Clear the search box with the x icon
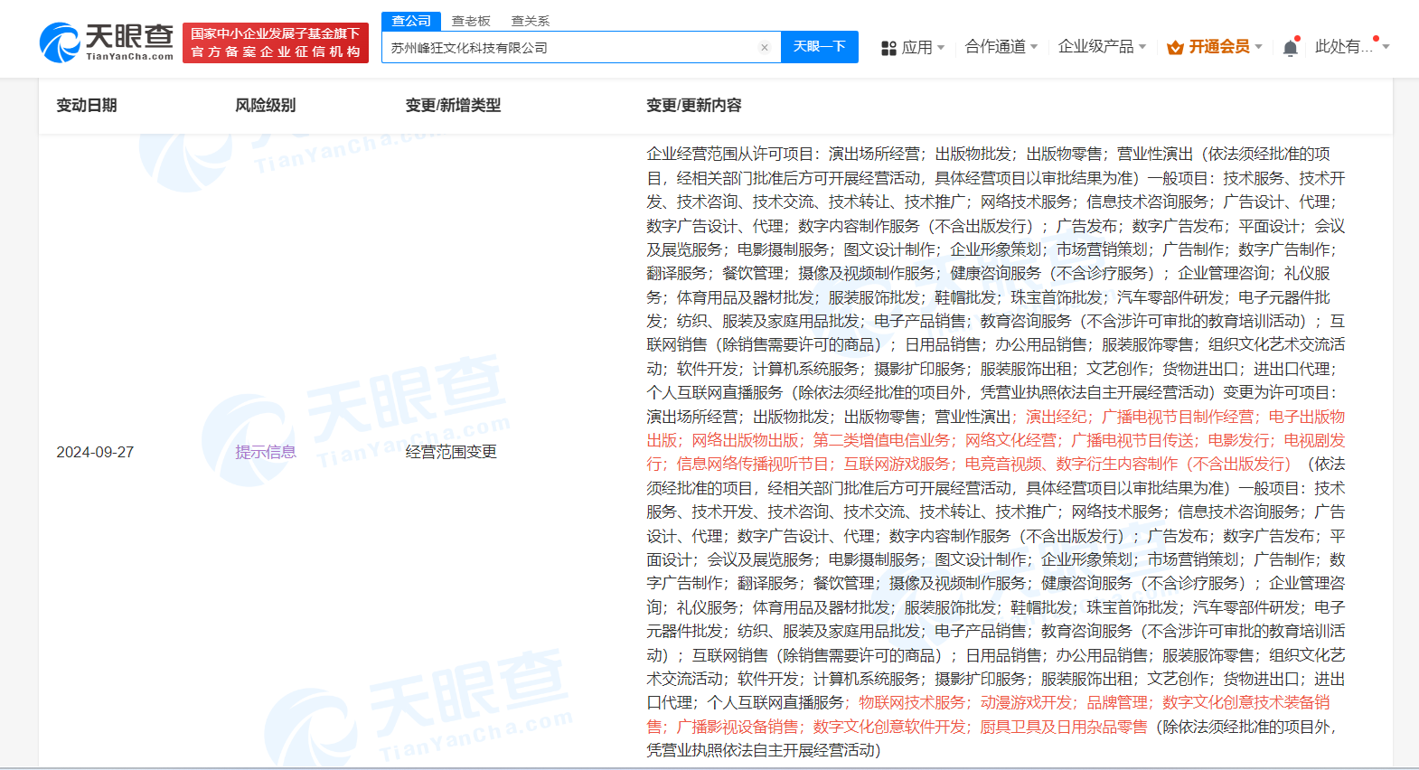Image resolution: width=1419 pixels, height=770 pixels. 765,48
